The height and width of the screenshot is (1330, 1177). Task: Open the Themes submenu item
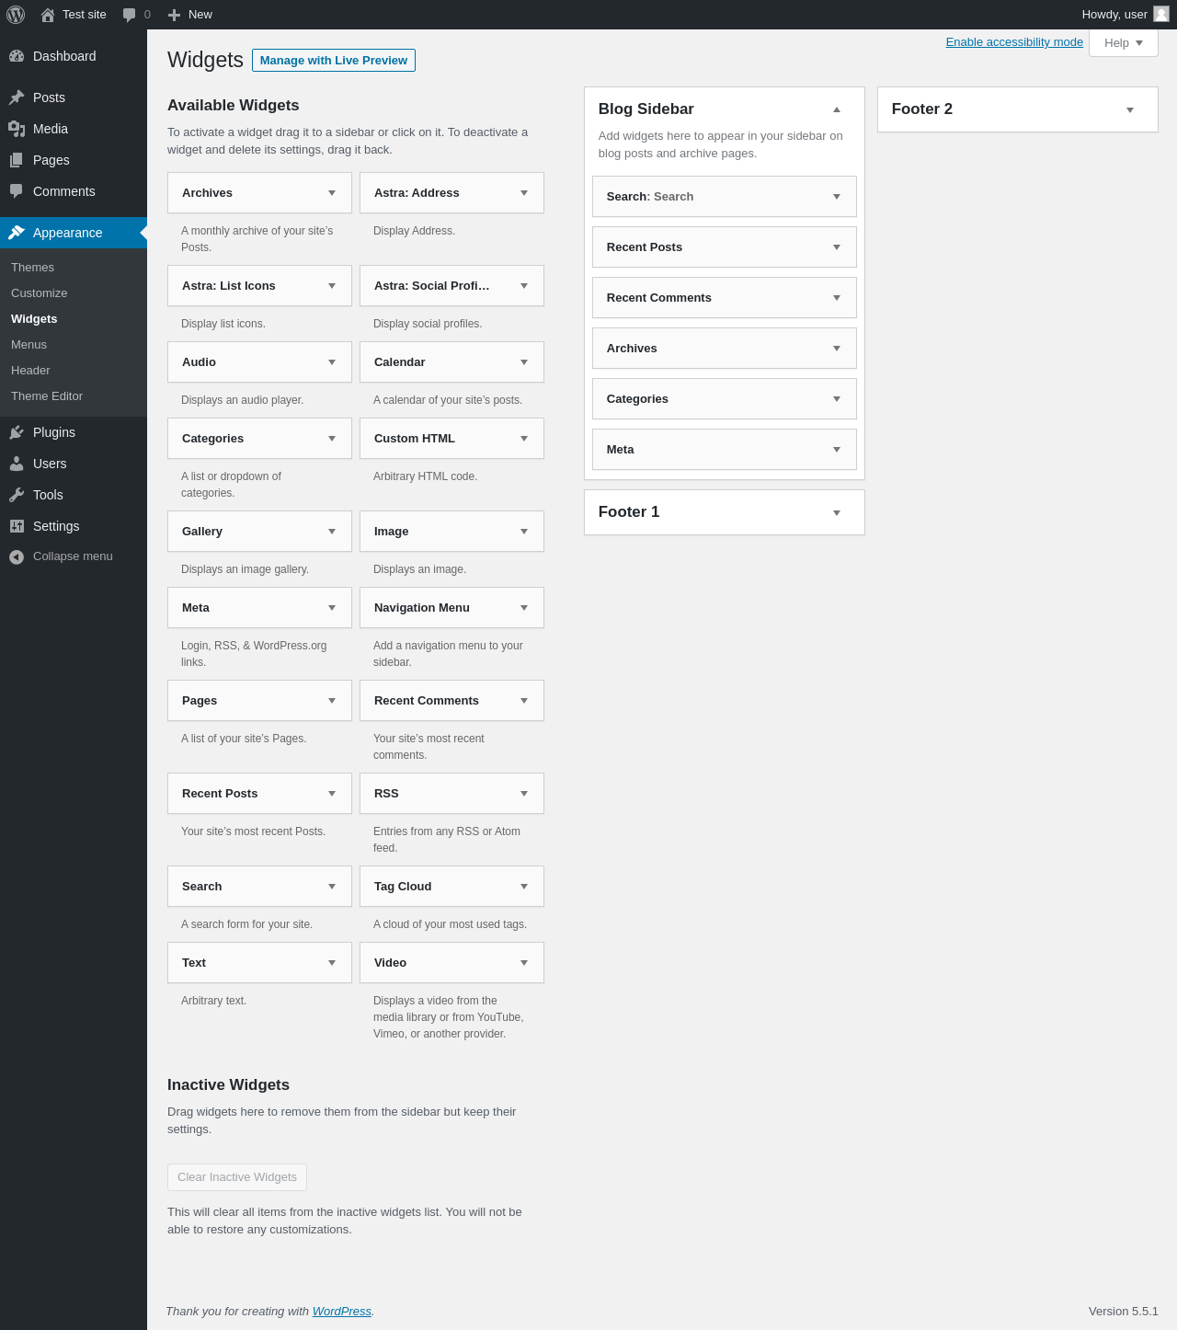(32, 268)
